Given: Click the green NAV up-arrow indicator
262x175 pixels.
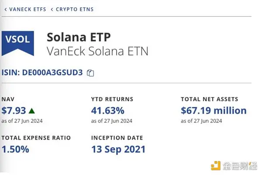Looking at the screenshot, I should pyautogui.click(x=31, y=110).
